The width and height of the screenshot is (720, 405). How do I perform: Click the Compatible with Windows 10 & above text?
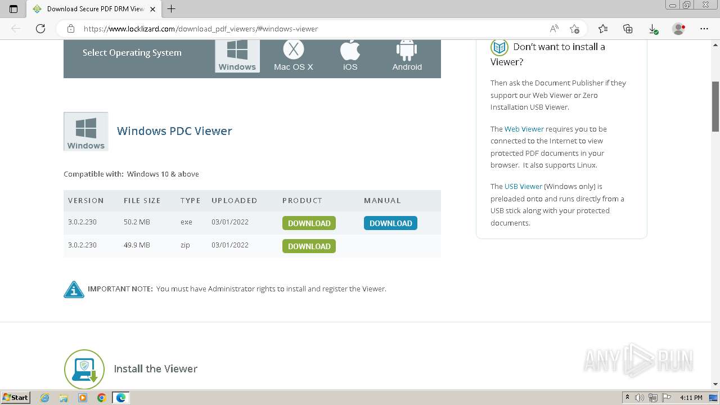tap(131, 174)
